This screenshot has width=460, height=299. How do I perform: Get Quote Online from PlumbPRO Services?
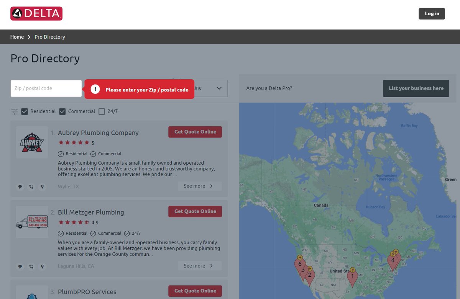coord(195,291)
